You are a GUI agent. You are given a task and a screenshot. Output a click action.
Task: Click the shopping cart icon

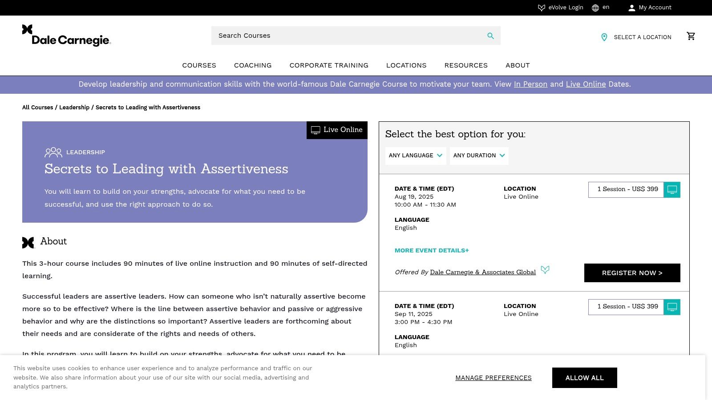tap(691, 36)
